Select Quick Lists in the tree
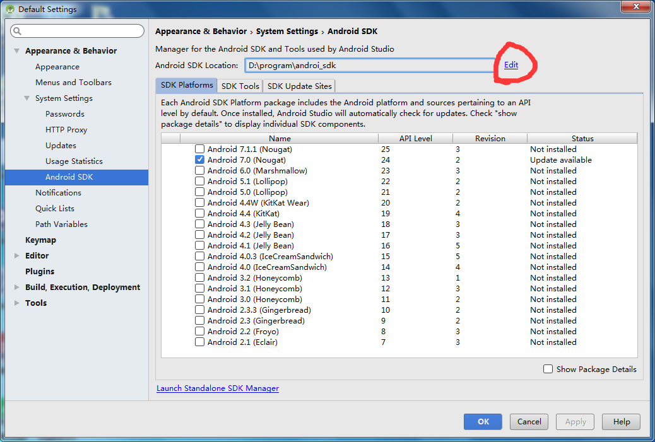Screen dimensions: 655x442 coord(55,209)
